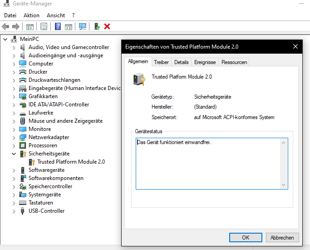Click the Mäuse und andere Zeigegeräte icon

[x=23, y=121]
